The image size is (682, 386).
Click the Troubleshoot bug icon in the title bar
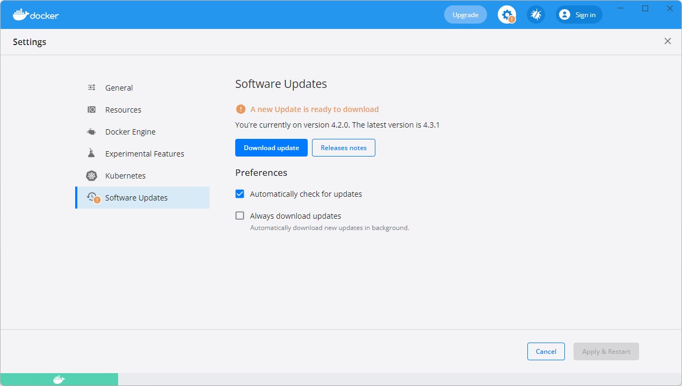(535, 14)
